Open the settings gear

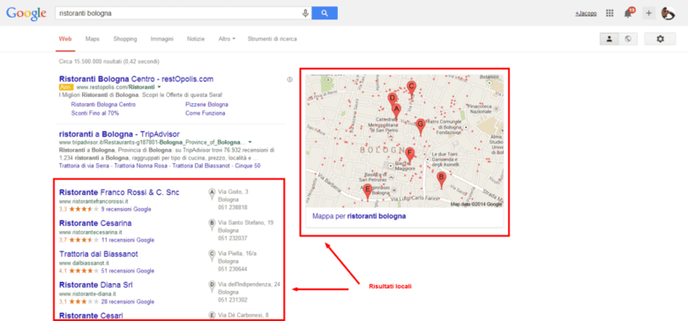coord(660,39)
